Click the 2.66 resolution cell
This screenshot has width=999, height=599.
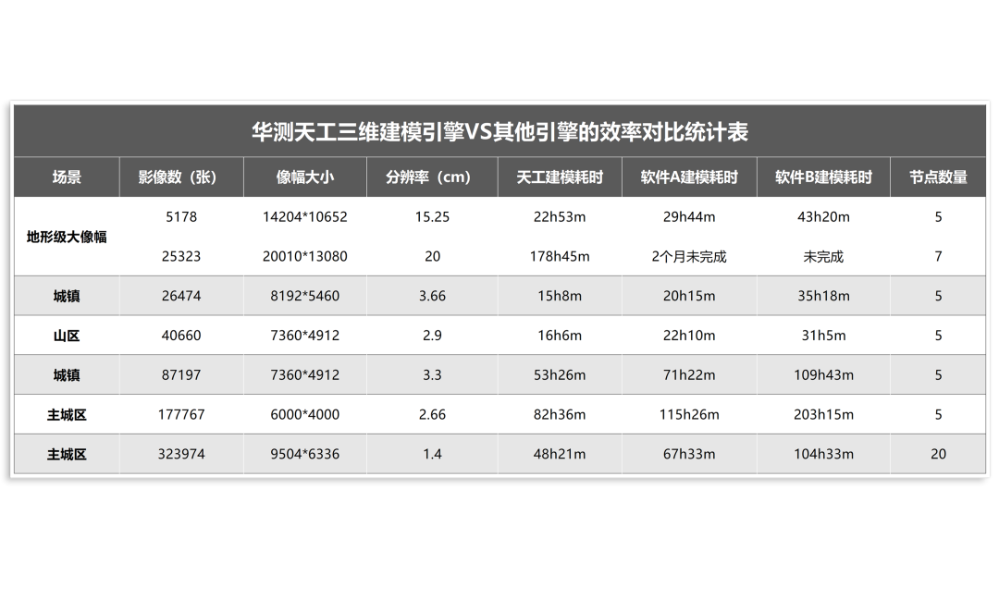432,414
